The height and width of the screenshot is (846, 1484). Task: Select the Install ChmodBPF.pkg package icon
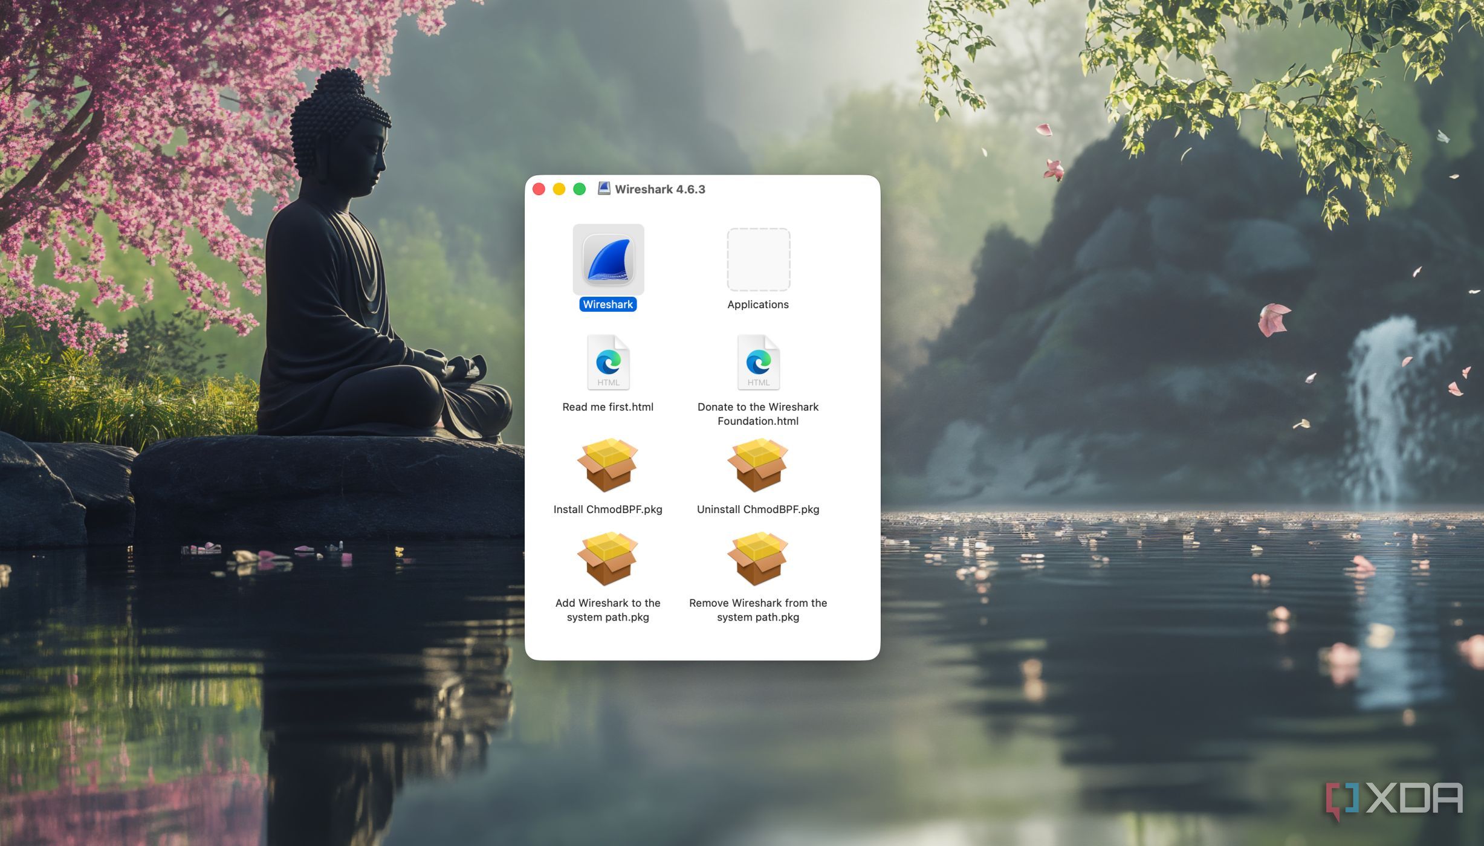[608, 465]
